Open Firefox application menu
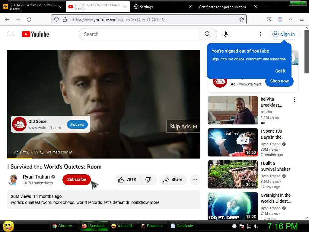Screen dimensions: 309x232 [302, 19]
